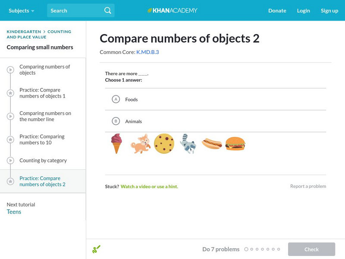Image resolution: width=345 pixels, height=259 pixels.
Task: Click the first problem progress dot
Action: [246, 249]
